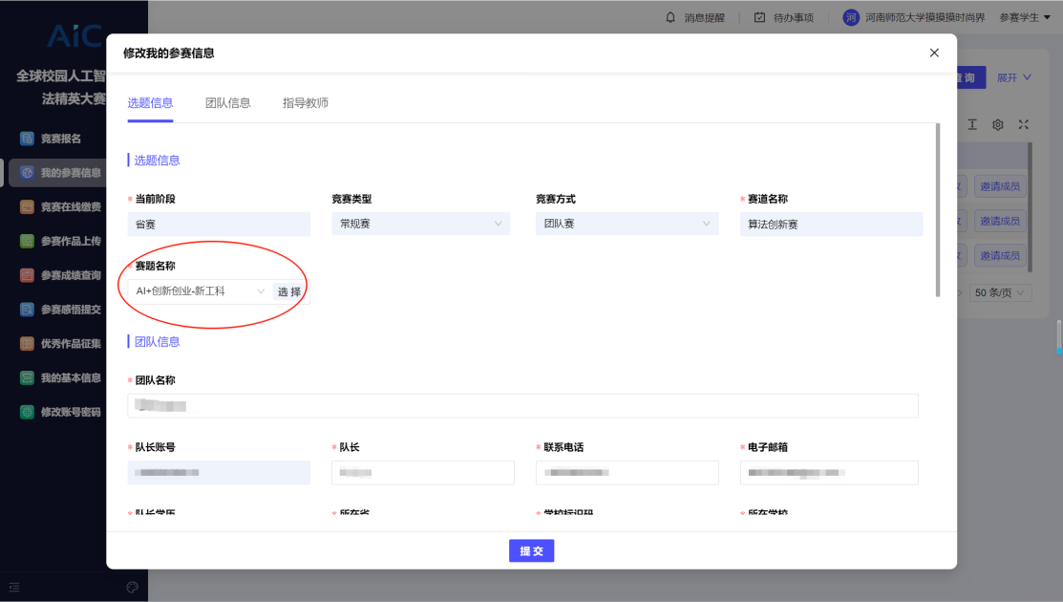
Task: Switch to the 指导教师 tab
Action: 306,103
